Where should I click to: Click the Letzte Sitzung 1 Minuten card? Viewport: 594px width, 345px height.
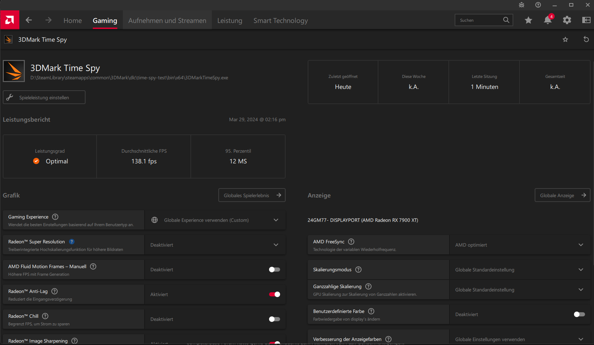(484, 82)
